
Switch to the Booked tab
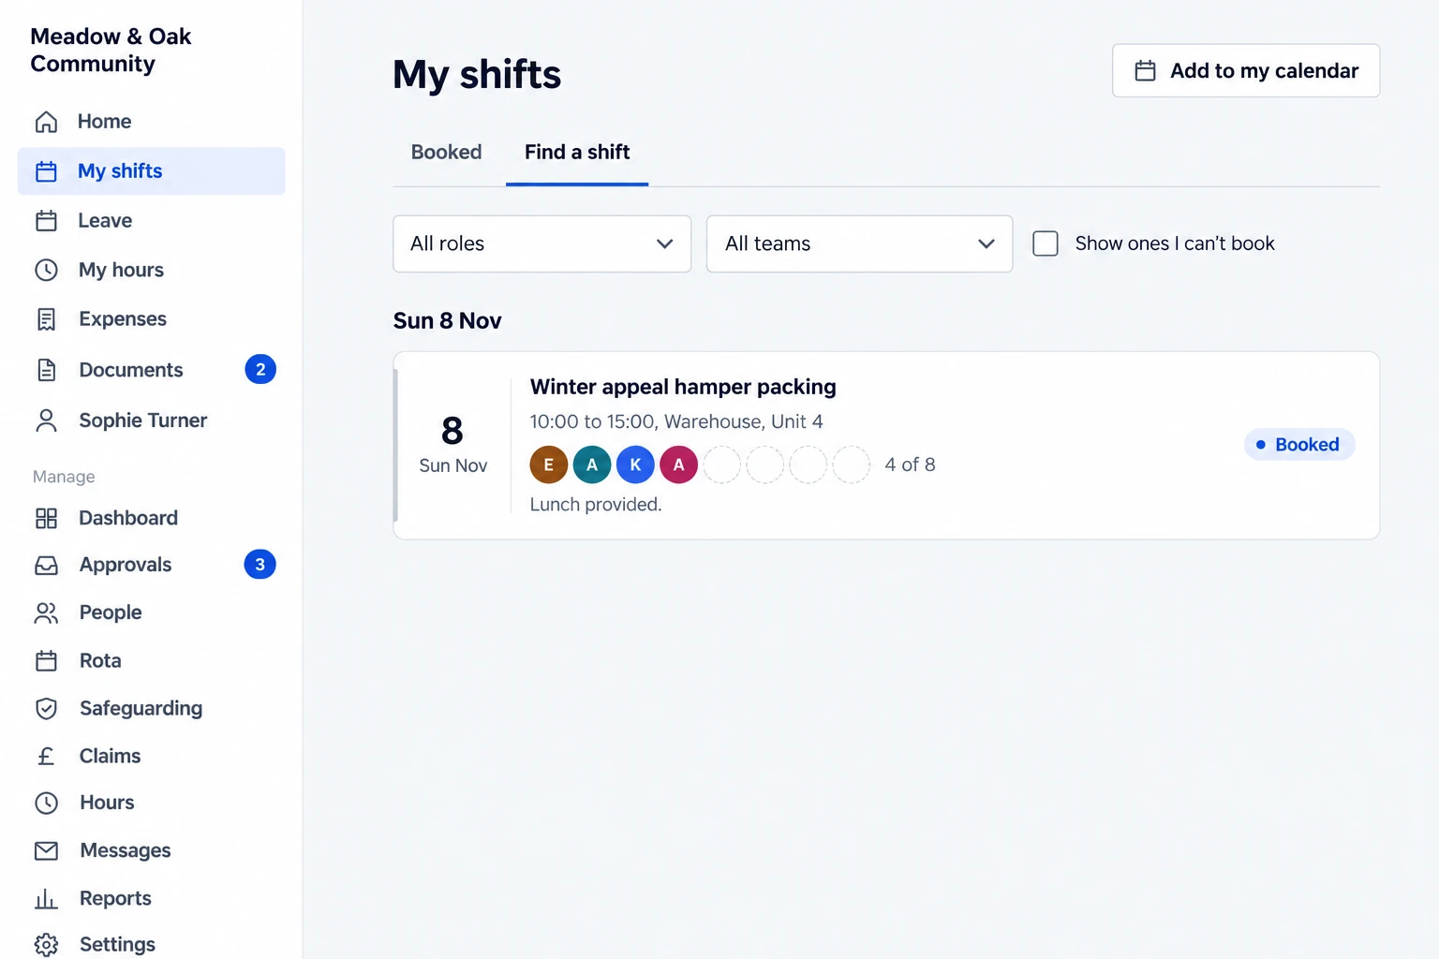446,152
